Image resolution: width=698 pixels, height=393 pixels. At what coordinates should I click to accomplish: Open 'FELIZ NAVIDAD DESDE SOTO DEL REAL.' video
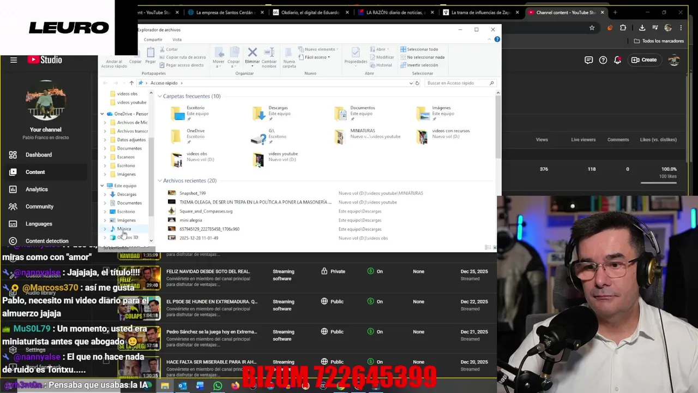click(208, 271)
